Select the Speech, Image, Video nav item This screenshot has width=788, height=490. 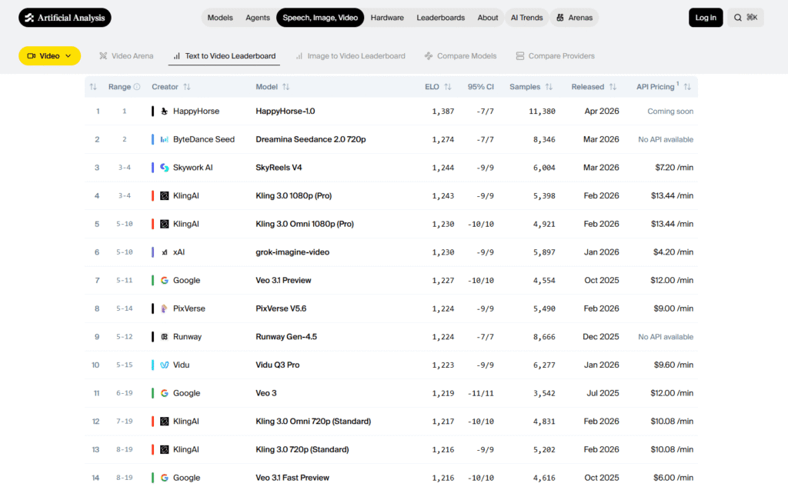click(x=320, y=17)
